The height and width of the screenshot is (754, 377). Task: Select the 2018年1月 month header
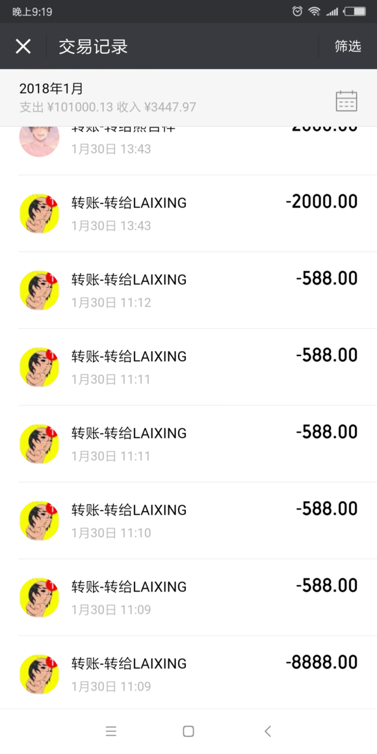click(x=51, y=88)
